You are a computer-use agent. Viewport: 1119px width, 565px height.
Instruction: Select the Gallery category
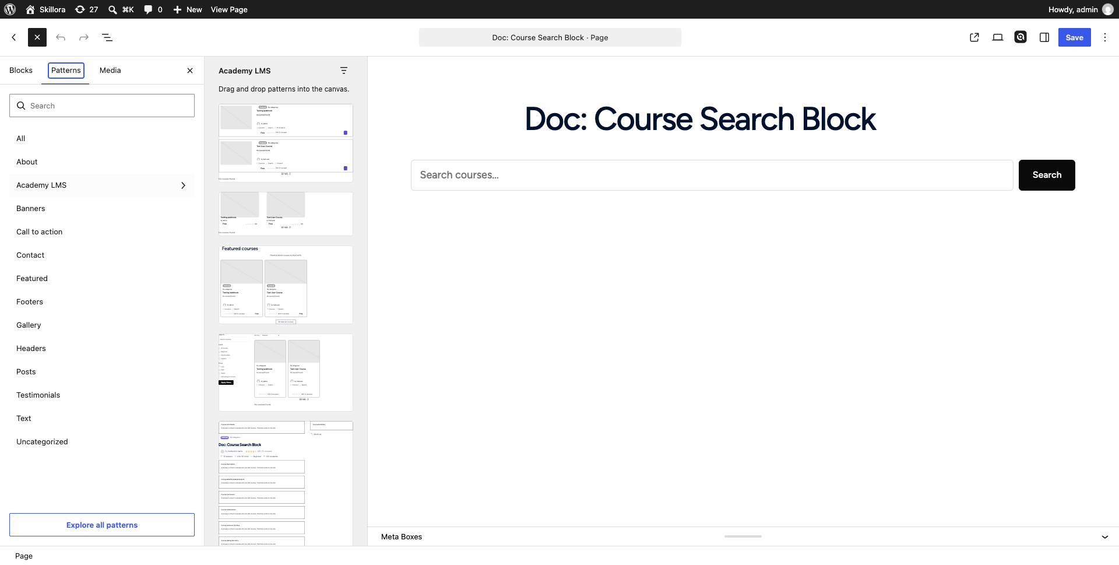coord(102,325)
